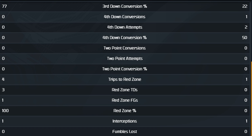Screen dimensions: 252x136
Task: Select the 4 value for Trips to Red Zone
Action: 3,79
